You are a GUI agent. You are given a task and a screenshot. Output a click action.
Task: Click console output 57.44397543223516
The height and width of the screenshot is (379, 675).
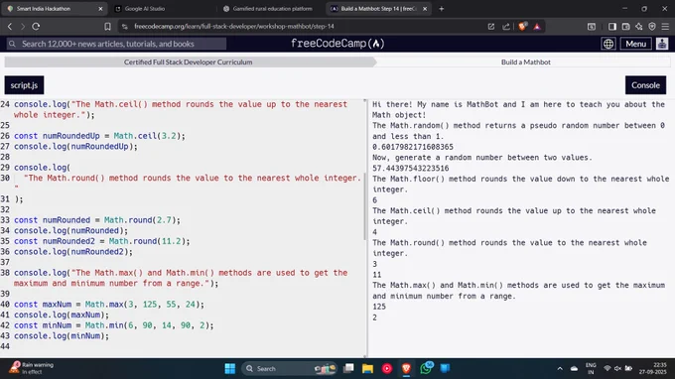click(411, 169)
